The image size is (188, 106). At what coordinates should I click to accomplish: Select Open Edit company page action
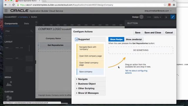[x=90, y=56]
